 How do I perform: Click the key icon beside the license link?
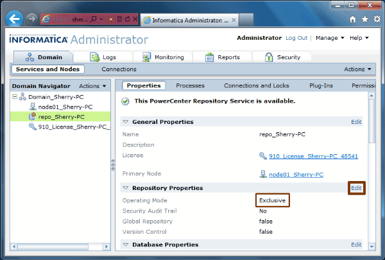pos(263,155)
